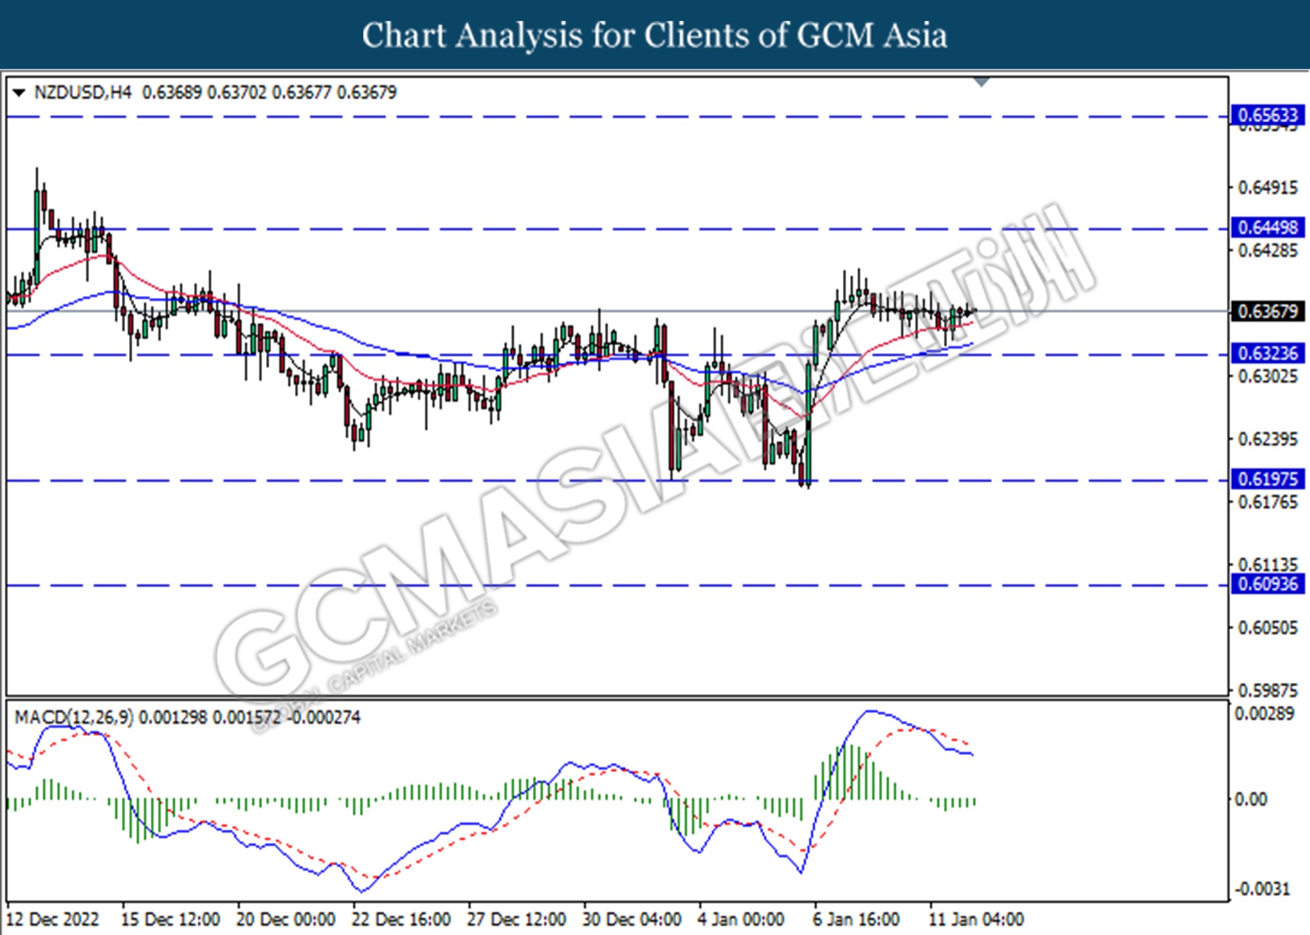This screenshot has height=935, width=1310.
Task: Select the 0.61975 support level label
Action: [1267, 479]
